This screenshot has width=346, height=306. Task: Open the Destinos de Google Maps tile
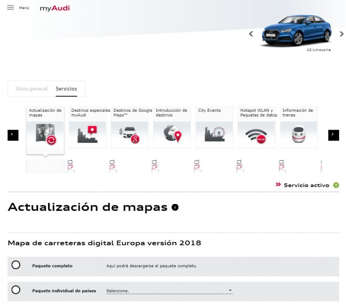click(x=130, y=128)
